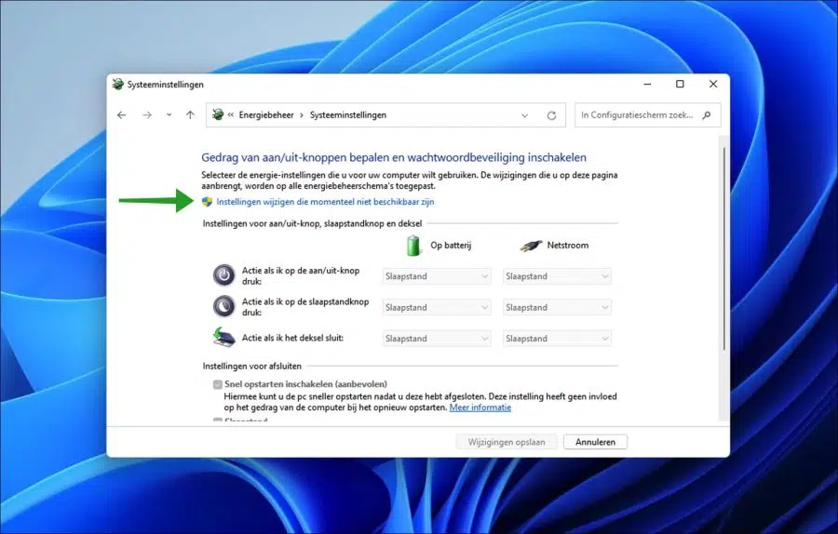Refresh the page with the refresh icon
This screenshot has height=534, width=838.
[551, 115]
